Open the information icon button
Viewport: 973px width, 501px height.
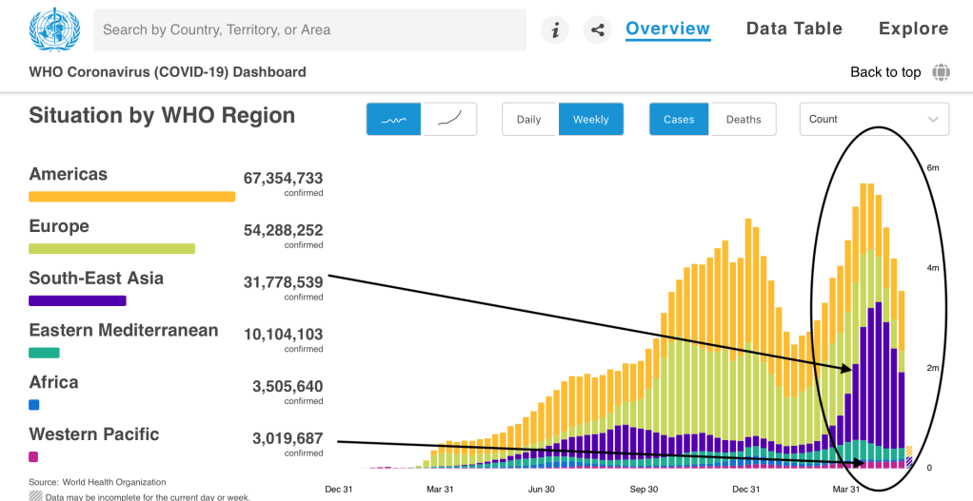tap(555, 30)
